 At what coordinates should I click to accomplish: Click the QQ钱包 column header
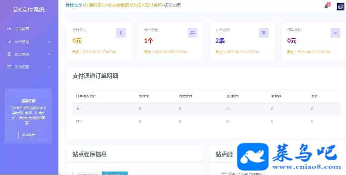(233, 96)
